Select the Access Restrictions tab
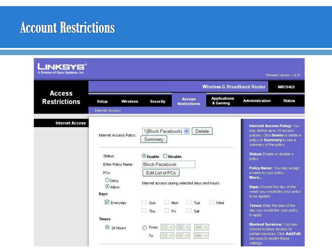The height and width of the screenshot is (249, 332). (x=189, y=101)
